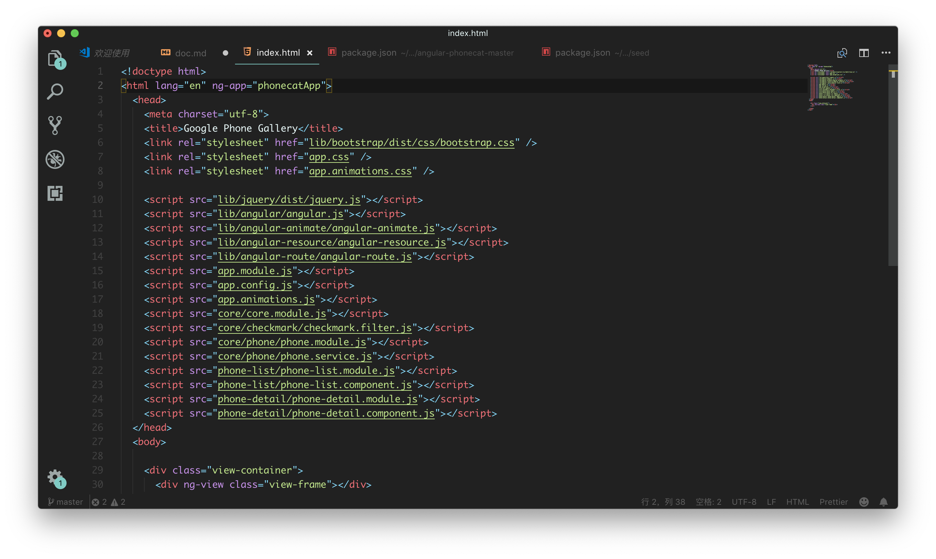Click the opening body tag
Viewport: 936px width, 559px height.
tap(149, 442)
